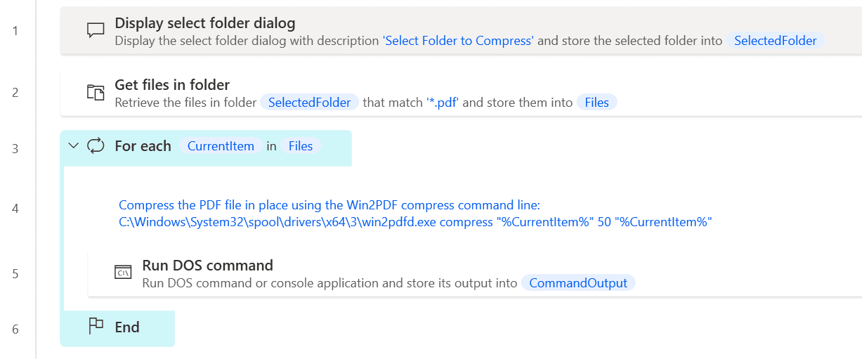Click the CommandOutput variable chip
862x359 pixels.
[578, 283]
